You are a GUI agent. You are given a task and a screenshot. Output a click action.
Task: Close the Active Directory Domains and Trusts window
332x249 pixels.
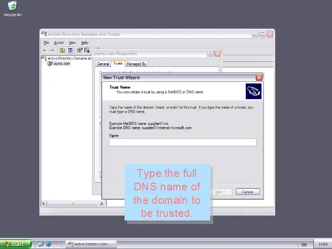point(270,34)
